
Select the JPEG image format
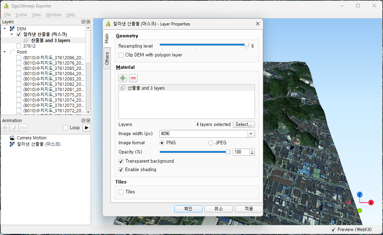point(211,143)
